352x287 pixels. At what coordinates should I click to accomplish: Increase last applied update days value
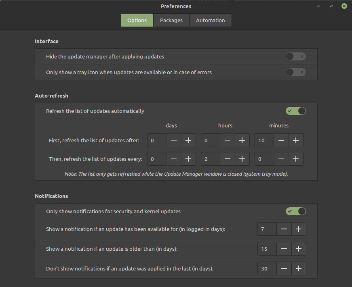(x=299, y=268)
